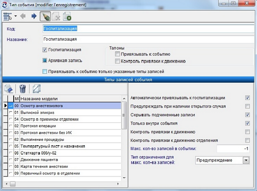257x191 pixels.
Task: Select row Выписной эпикриз
Action: pos(62,113)
